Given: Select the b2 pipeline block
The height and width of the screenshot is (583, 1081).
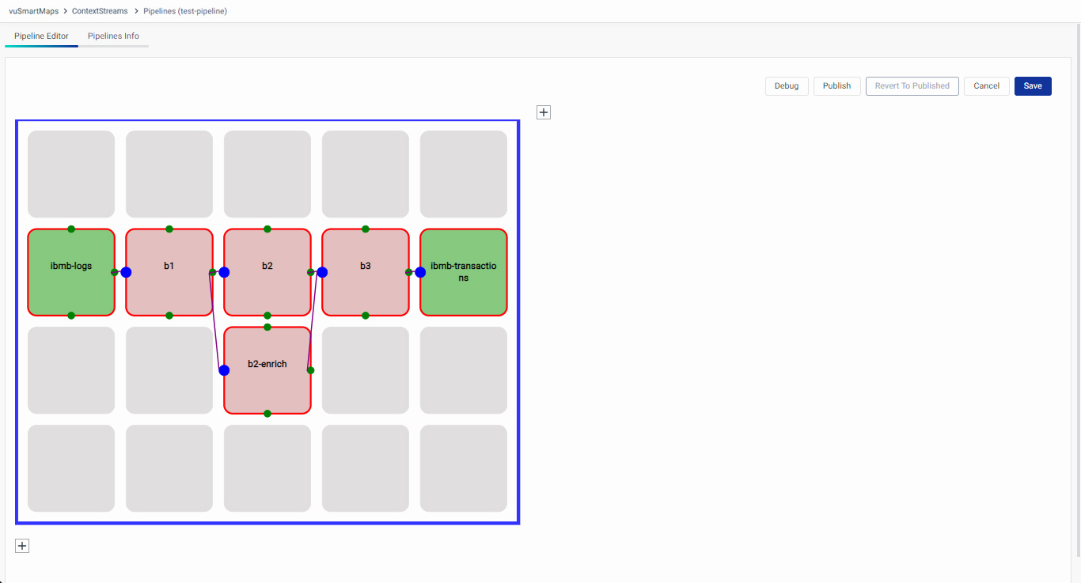Looking at the screenshot, I should tap(267, 266).
